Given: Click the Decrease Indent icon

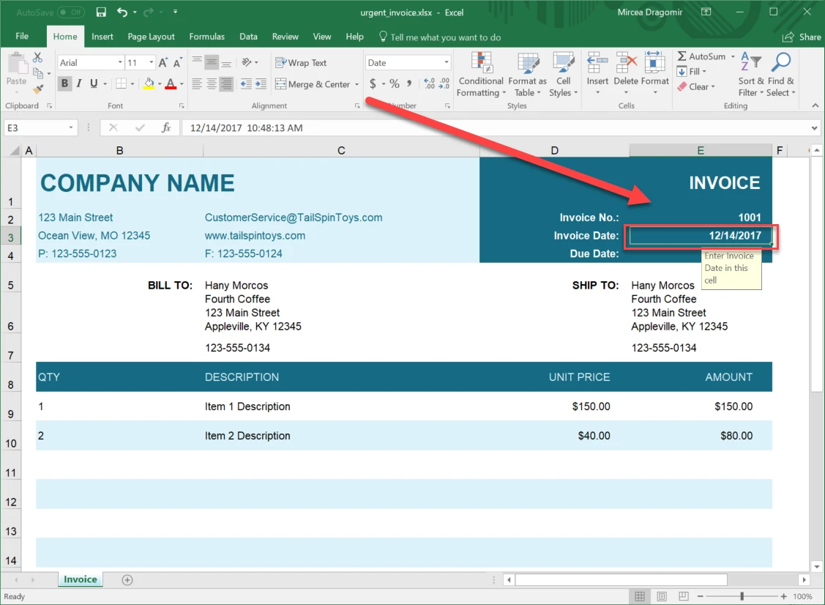Looking at the screenshot, I should pyautogui.click(x=246, y=83).
